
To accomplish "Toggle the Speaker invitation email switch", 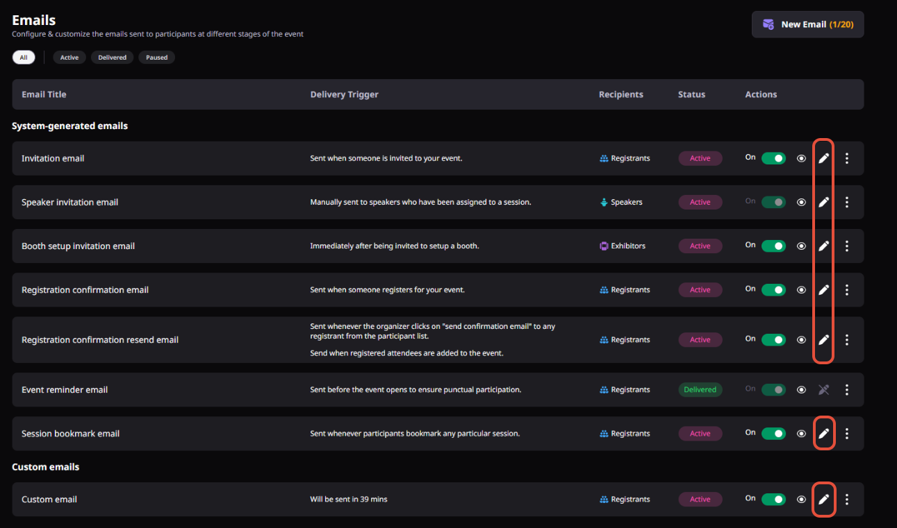I will [773, 202].
